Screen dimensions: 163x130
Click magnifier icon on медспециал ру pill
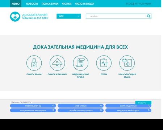[x=53, y=105]
